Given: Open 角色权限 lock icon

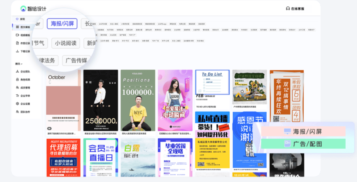Looking at the screenshot, I should (x=17, y=80).
